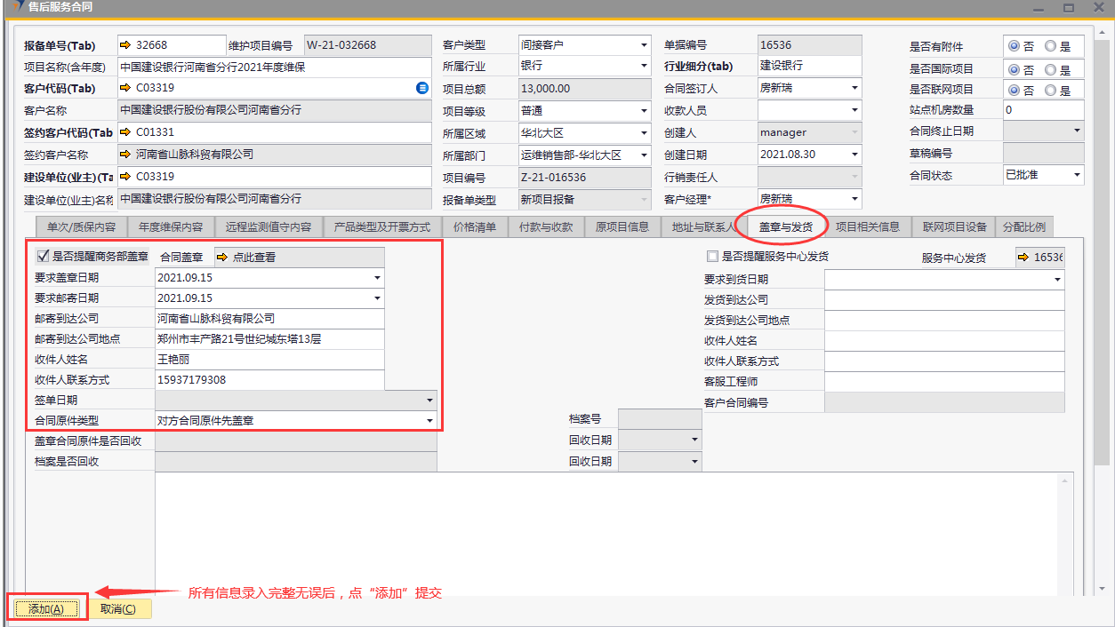The width and height of the screenshot is (1115, 627).
Task: Click the orange arrow beside 服务中心发货 number
Action: click(x=1023, y=258)
